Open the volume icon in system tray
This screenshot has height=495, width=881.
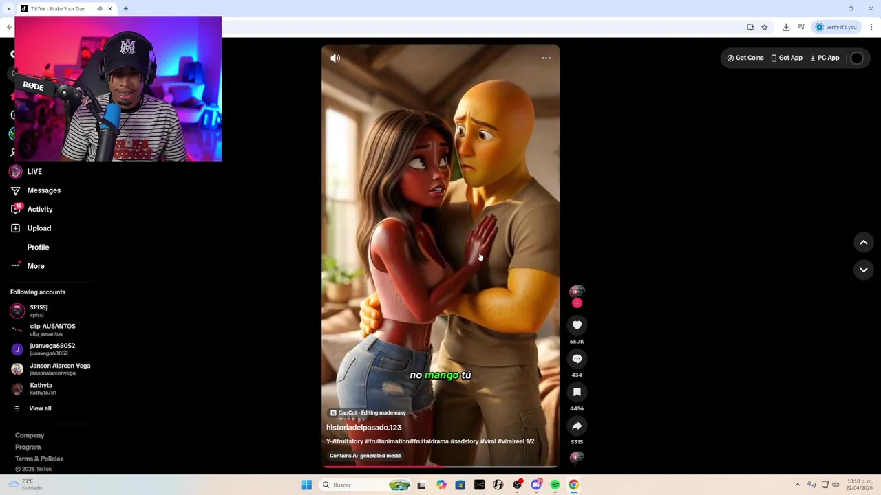[836, 485]
